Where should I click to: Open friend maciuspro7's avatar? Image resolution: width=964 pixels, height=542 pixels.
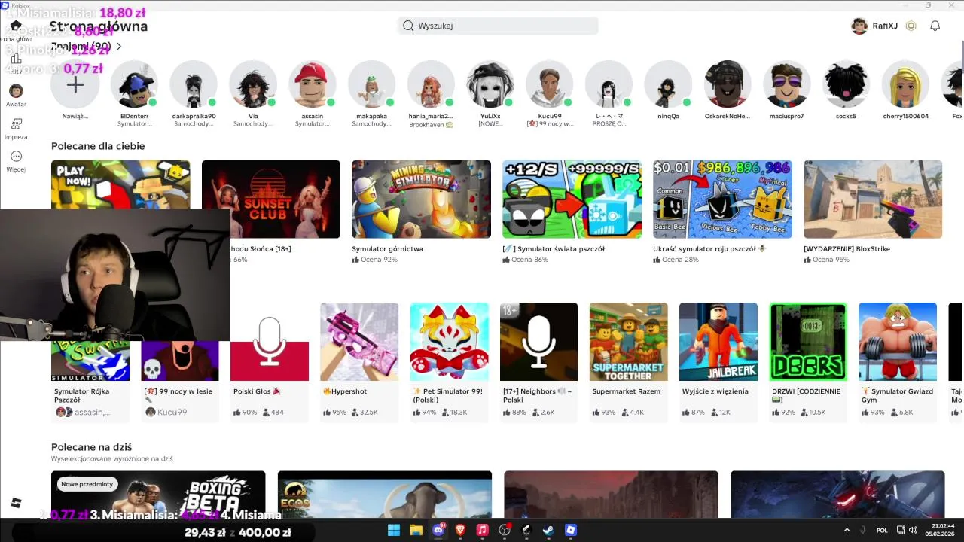click(786, 85)
